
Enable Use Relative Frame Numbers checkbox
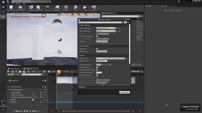click(x=97, y=70)
